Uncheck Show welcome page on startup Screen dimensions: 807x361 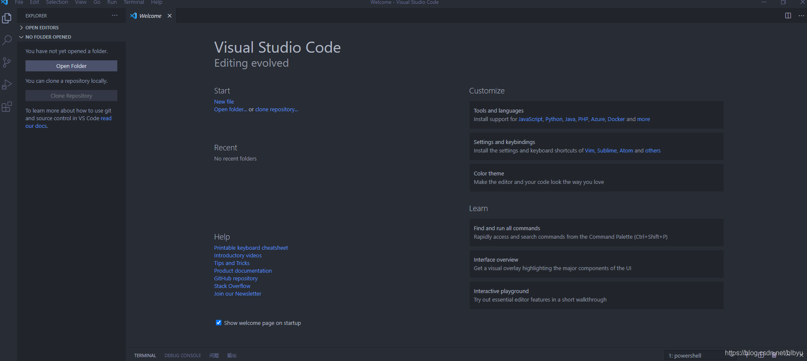[x=218, y=323]
